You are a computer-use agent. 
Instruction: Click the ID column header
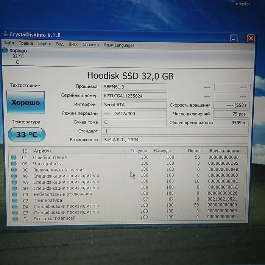coord(25,151)
